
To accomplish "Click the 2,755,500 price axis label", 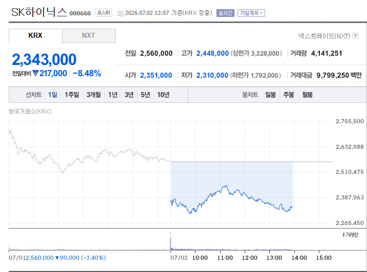I will 350,121.
